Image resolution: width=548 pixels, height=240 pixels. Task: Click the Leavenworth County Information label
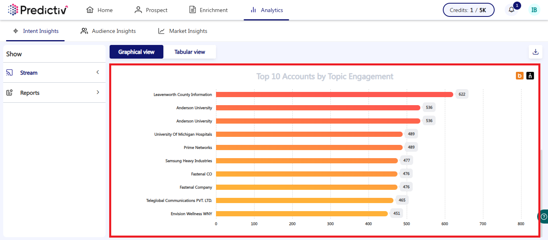point(183,95)
